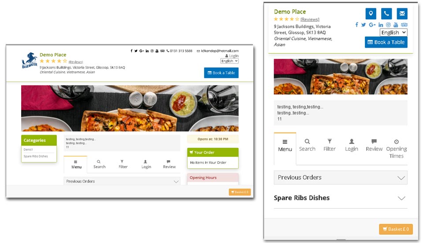The image size is (427, 243).
Task: Expand mobile Previous Orders panel
Action: click(x=340, y=177)
